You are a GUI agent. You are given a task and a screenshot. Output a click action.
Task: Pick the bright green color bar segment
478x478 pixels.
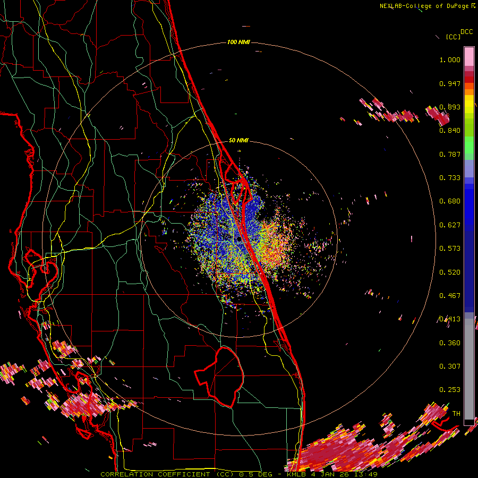tap(469, 145)
